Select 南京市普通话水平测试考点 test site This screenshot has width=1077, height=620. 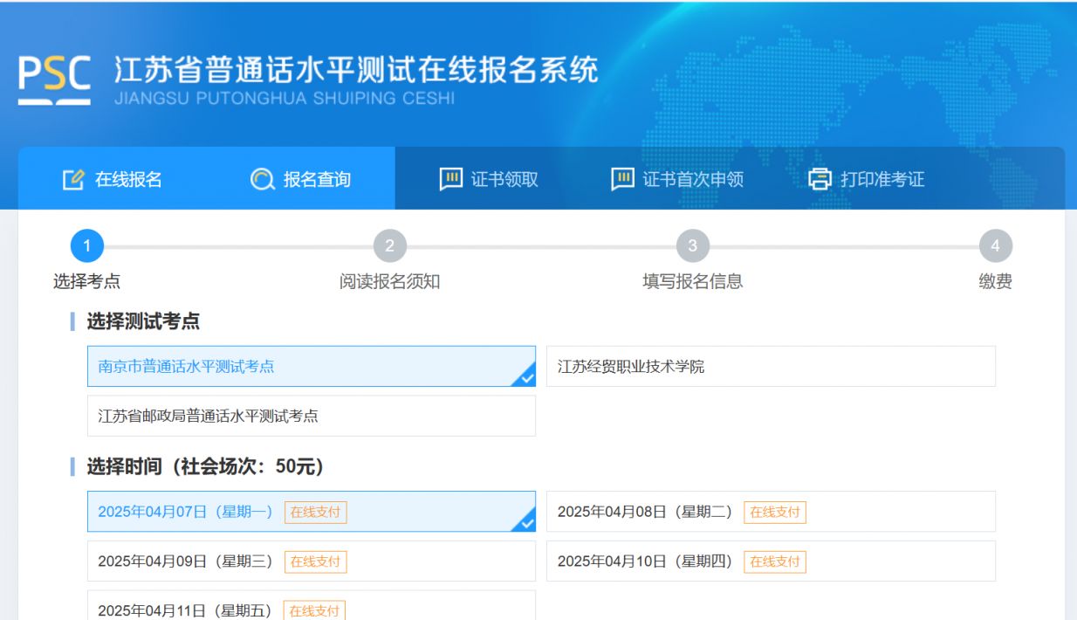312,367
